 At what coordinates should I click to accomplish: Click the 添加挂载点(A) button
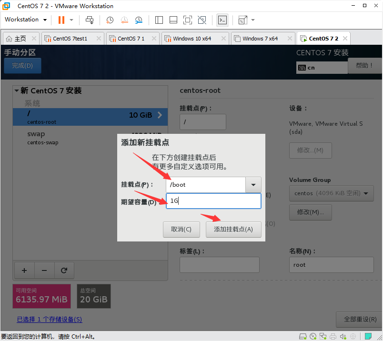[233, 230]
